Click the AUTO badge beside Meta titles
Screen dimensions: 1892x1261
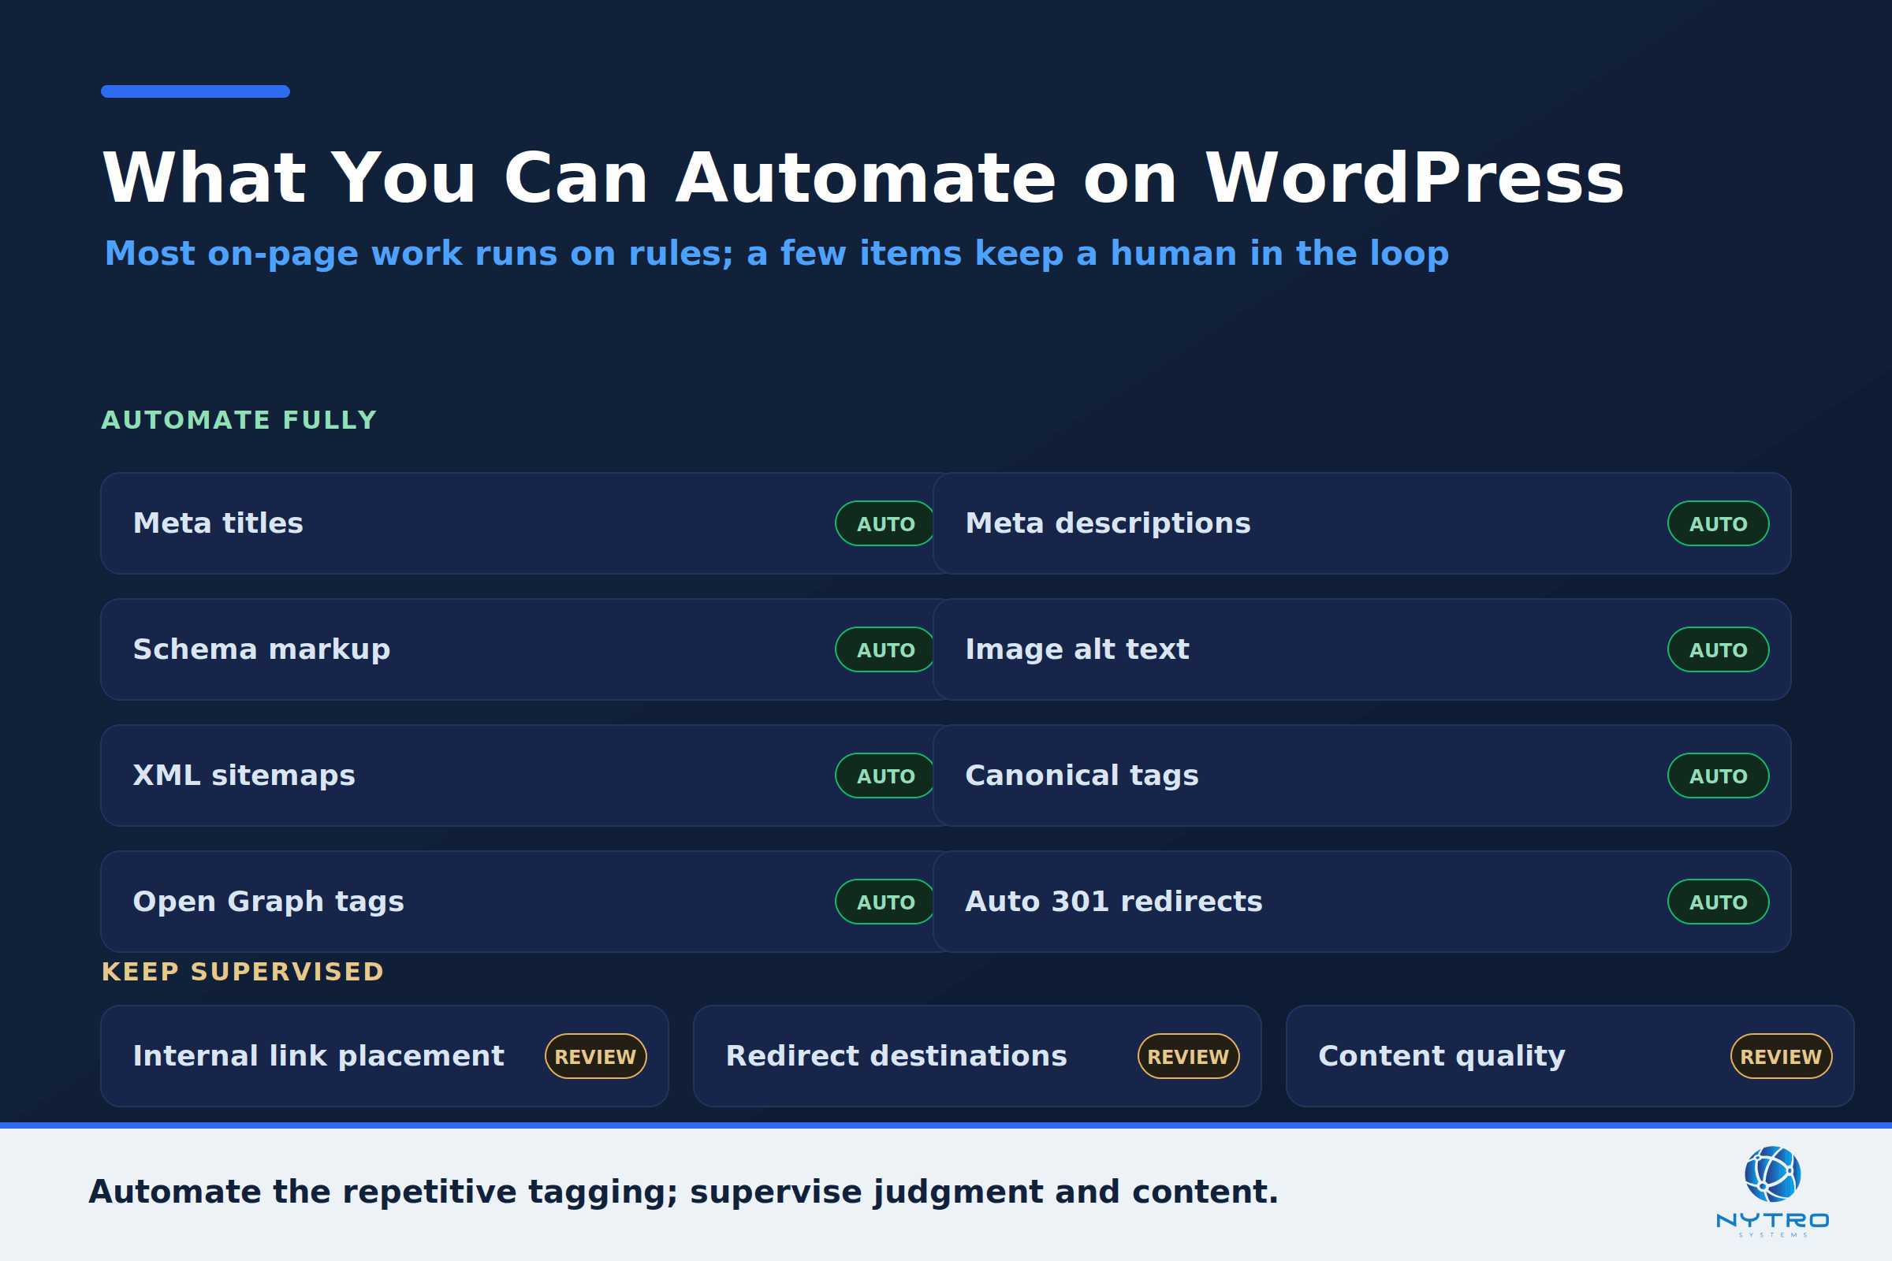tap(885, 523)
